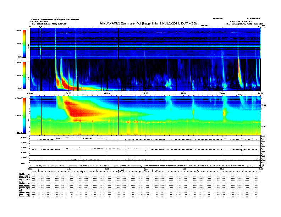Viewport: 281px width, 217px height.
Task: Select the 40.00 label on RAD2 scale
Action: pyautogui.click(x=19, y=30)
